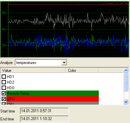Screen dimensions: 130x123
Task: Uncheck the GPU checkbox
Action: (4, 99)
